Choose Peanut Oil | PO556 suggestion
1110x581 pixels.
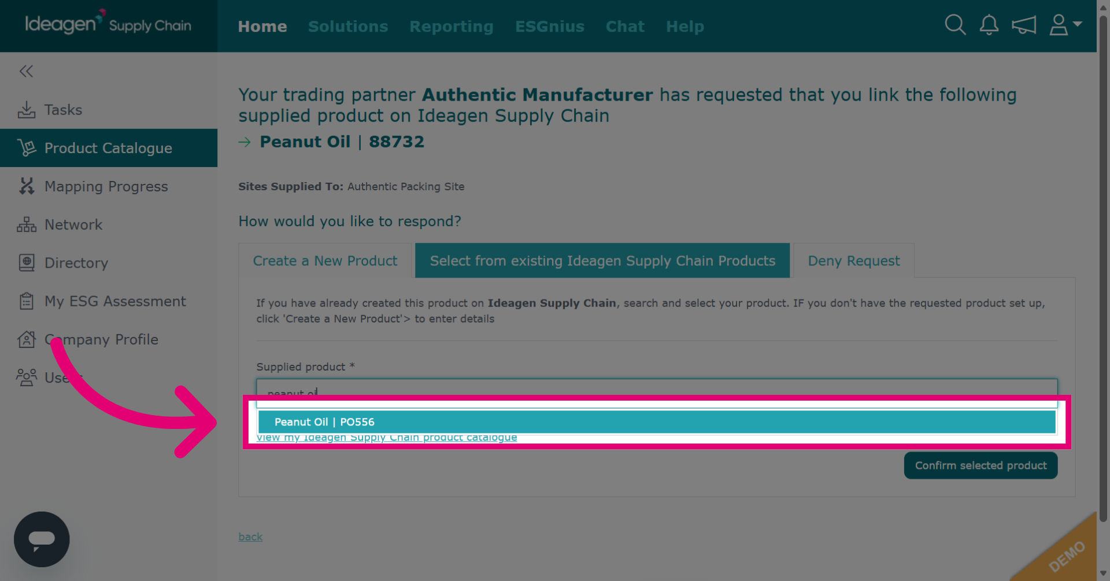tap(657, 422)
